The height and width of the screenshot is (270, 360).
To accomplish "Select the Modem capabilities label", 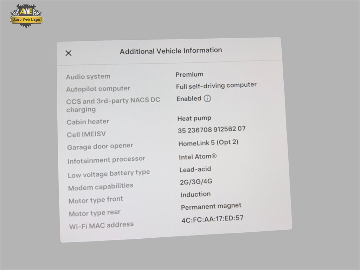I will tap(101, 187).
